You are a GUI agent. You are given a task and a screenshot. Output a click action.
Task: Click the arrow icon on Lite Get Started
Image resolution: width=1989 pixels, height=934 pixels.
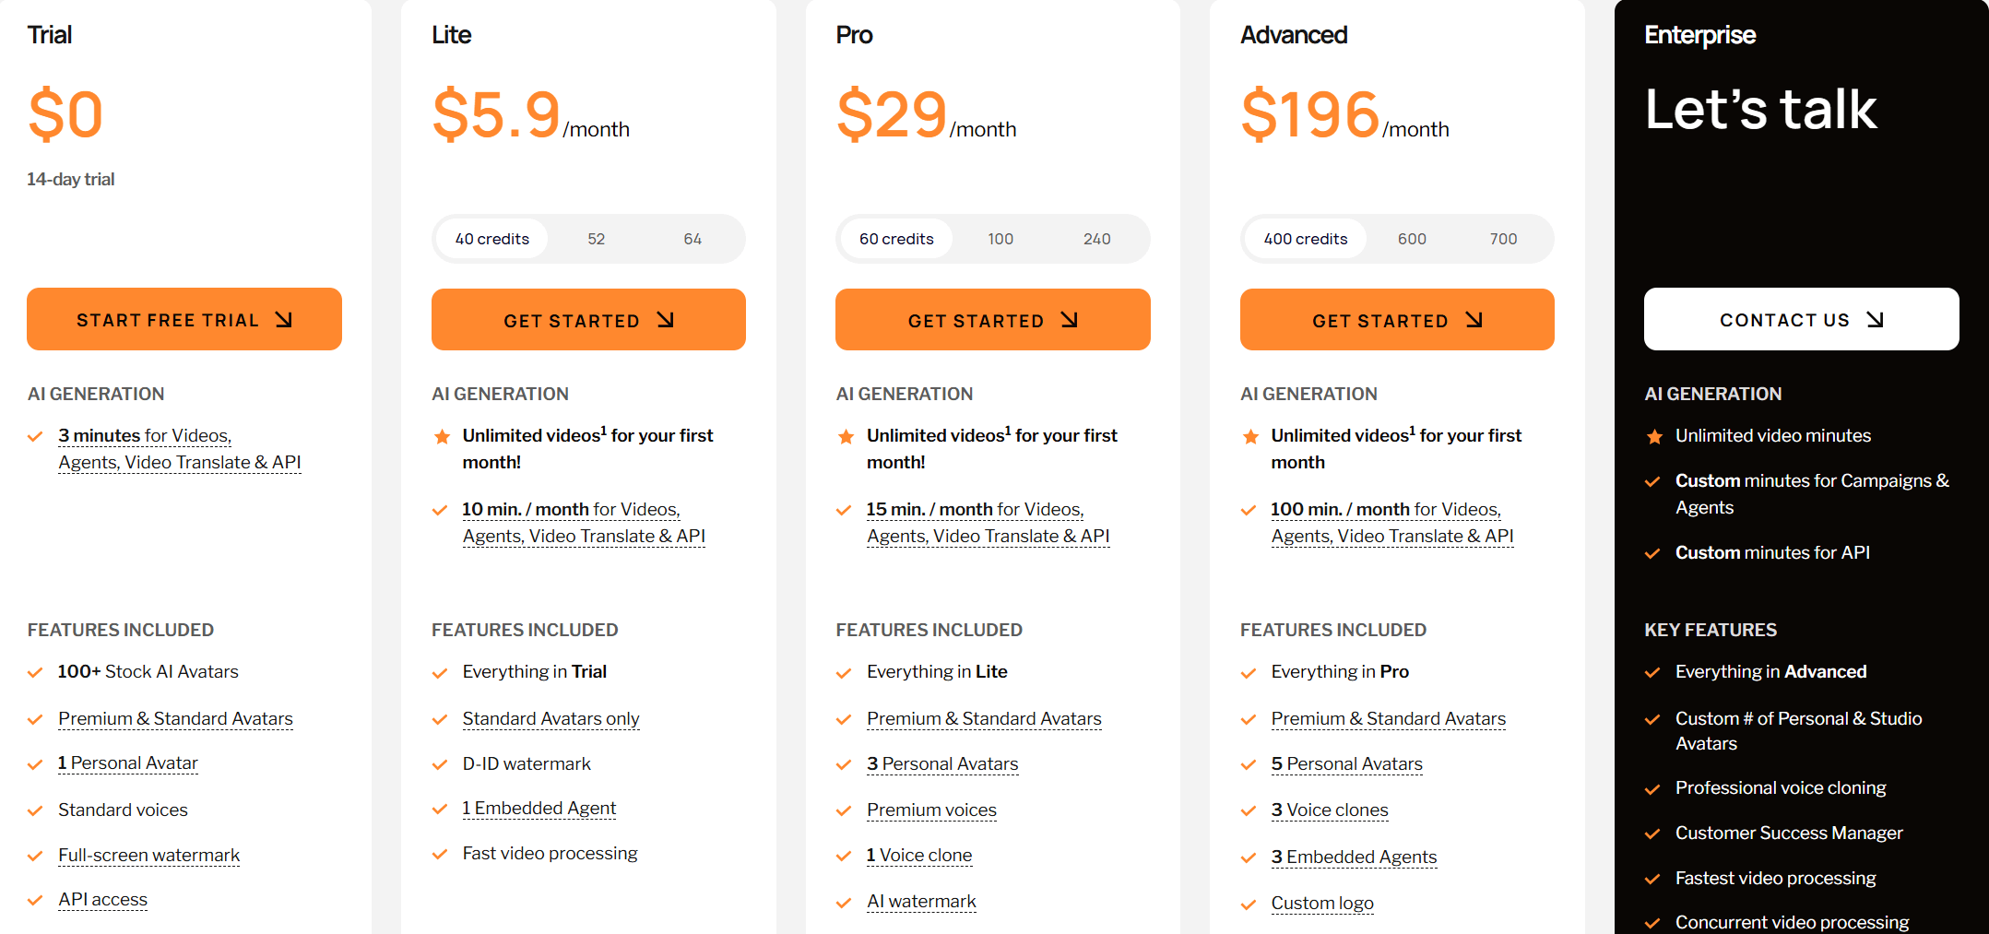[666, 320]
